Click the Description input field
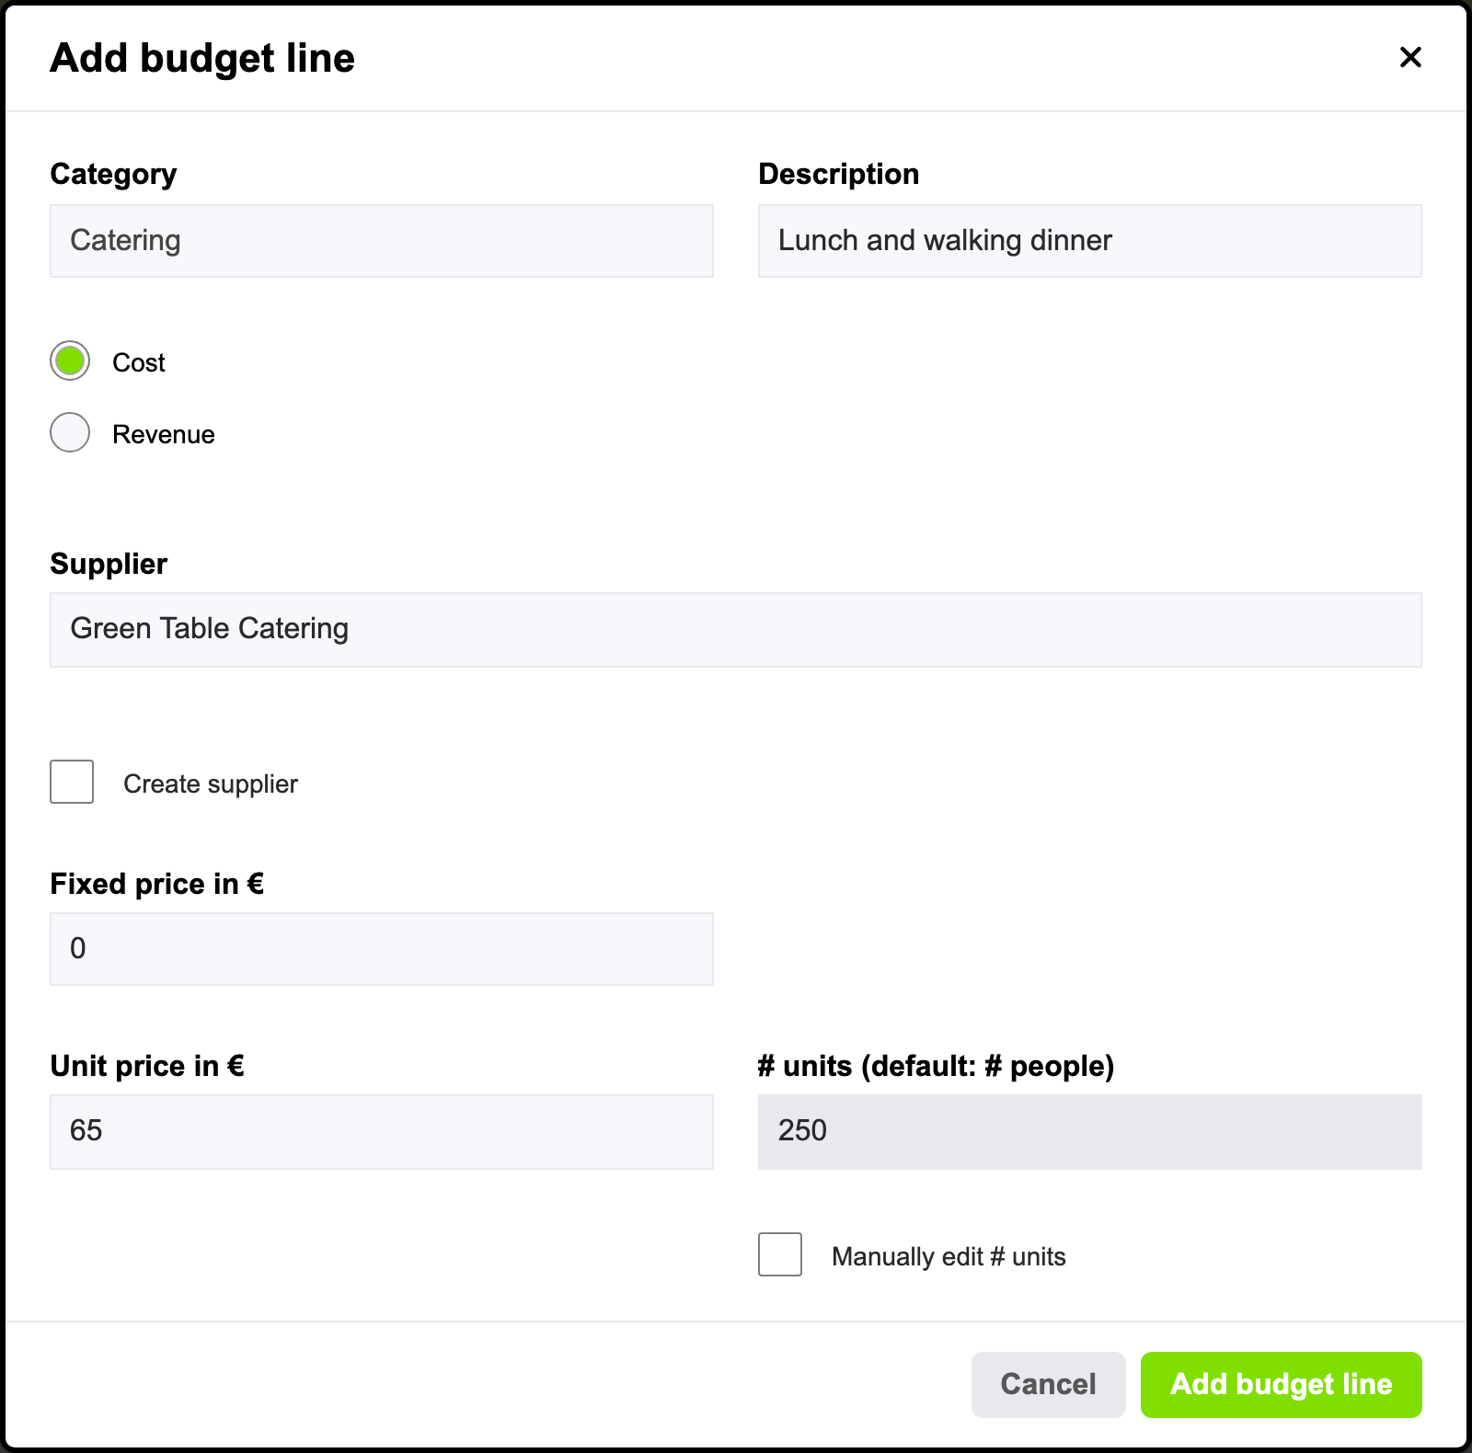1472x1453 pixels. [x=1090, y=241]
